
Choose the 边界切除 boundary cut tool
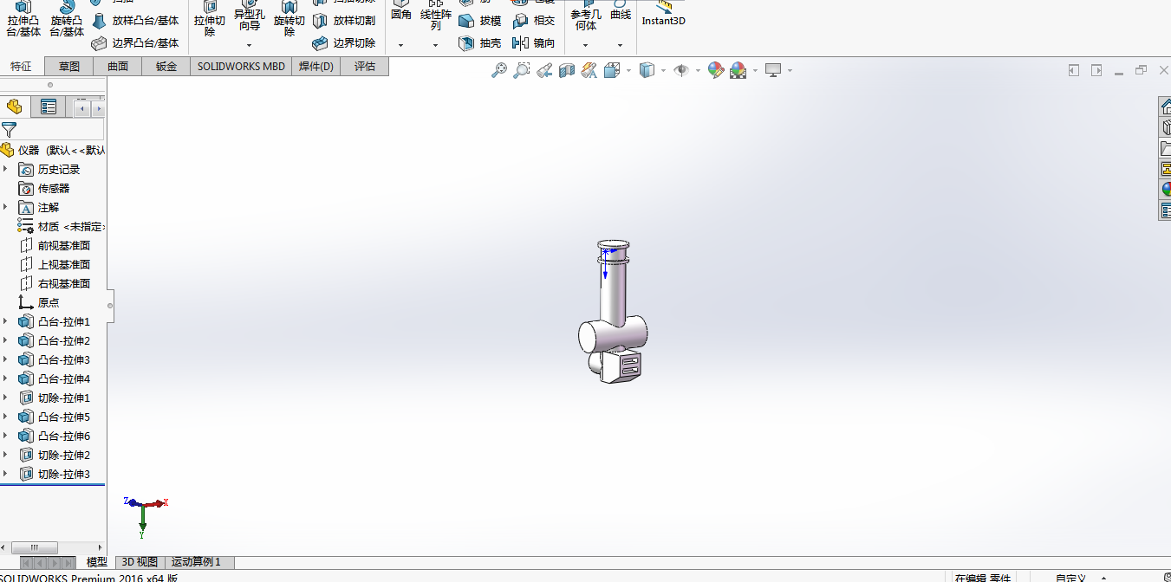(344, 42)
